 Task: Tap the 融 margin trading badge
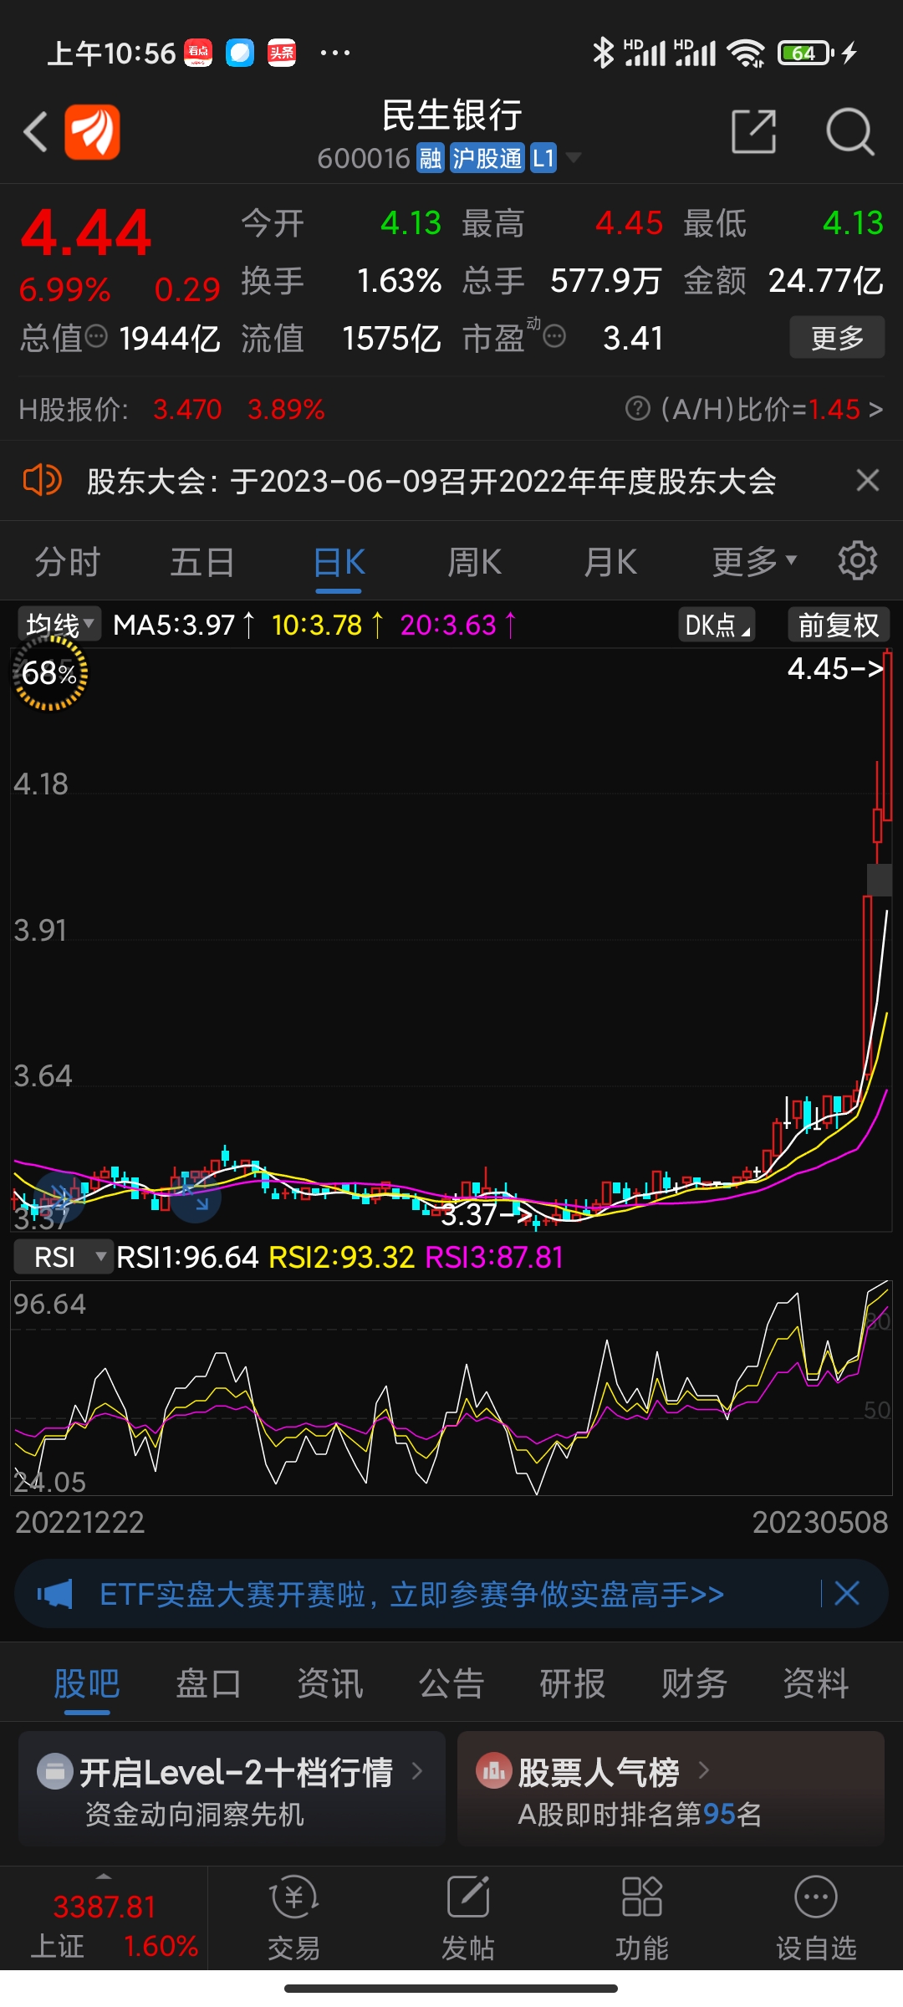point(431,158)
